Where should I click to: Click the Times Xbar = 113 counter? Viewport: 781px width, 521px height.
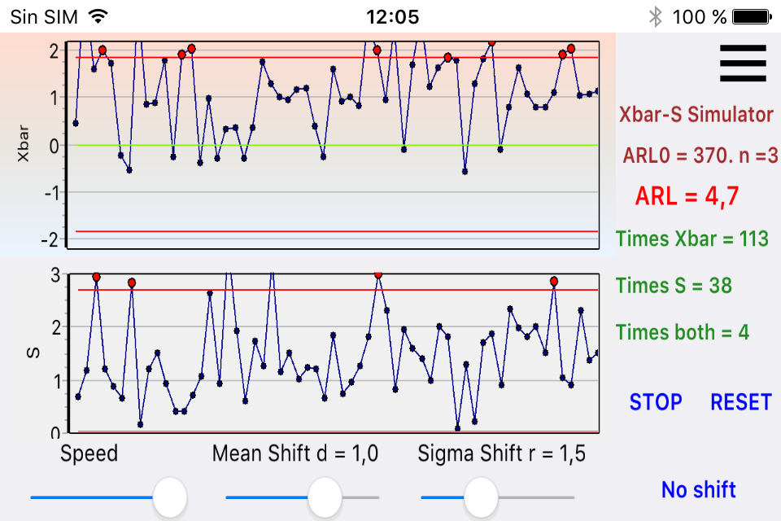692,239
